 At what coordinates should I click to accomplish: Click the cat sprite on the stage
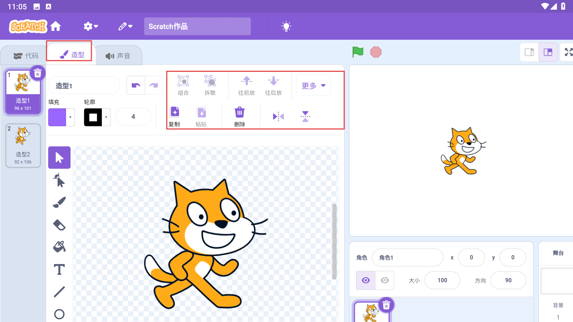point(463,151)
